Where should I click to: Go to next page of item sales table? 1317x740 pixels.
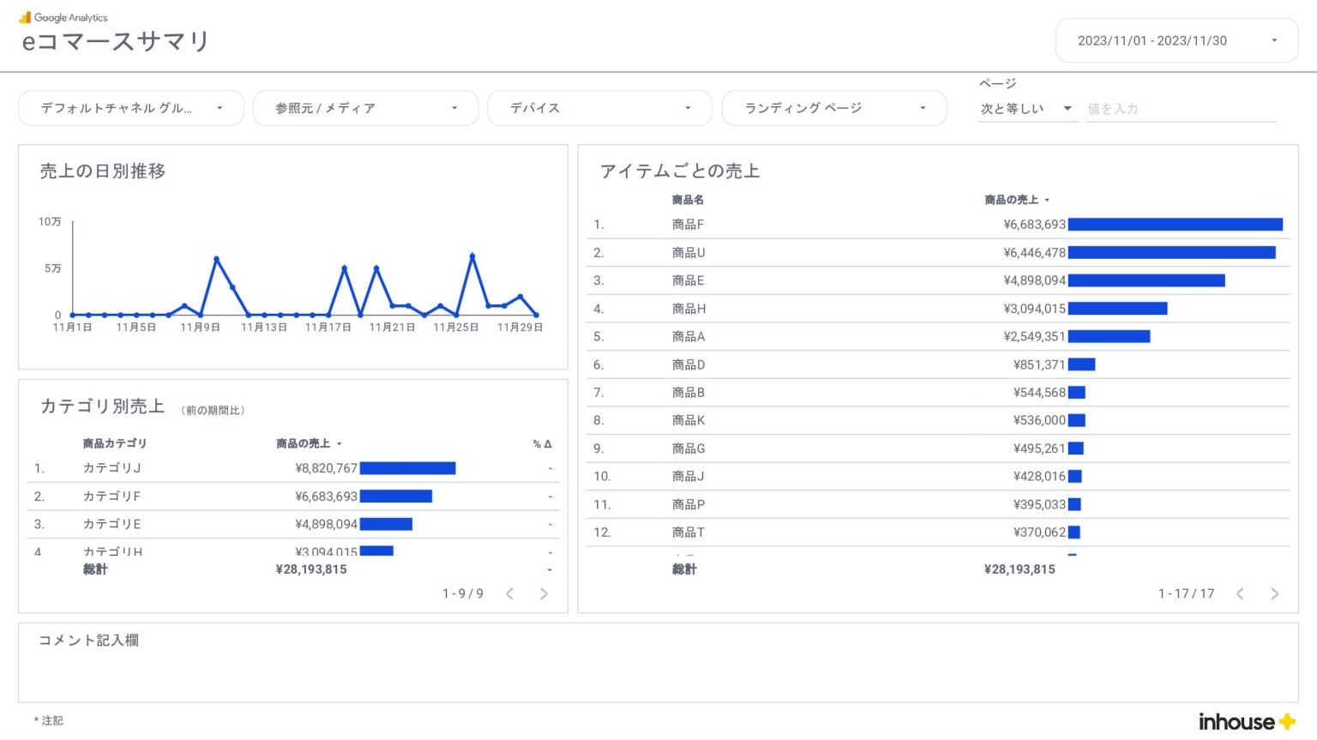pos(1274,593)
